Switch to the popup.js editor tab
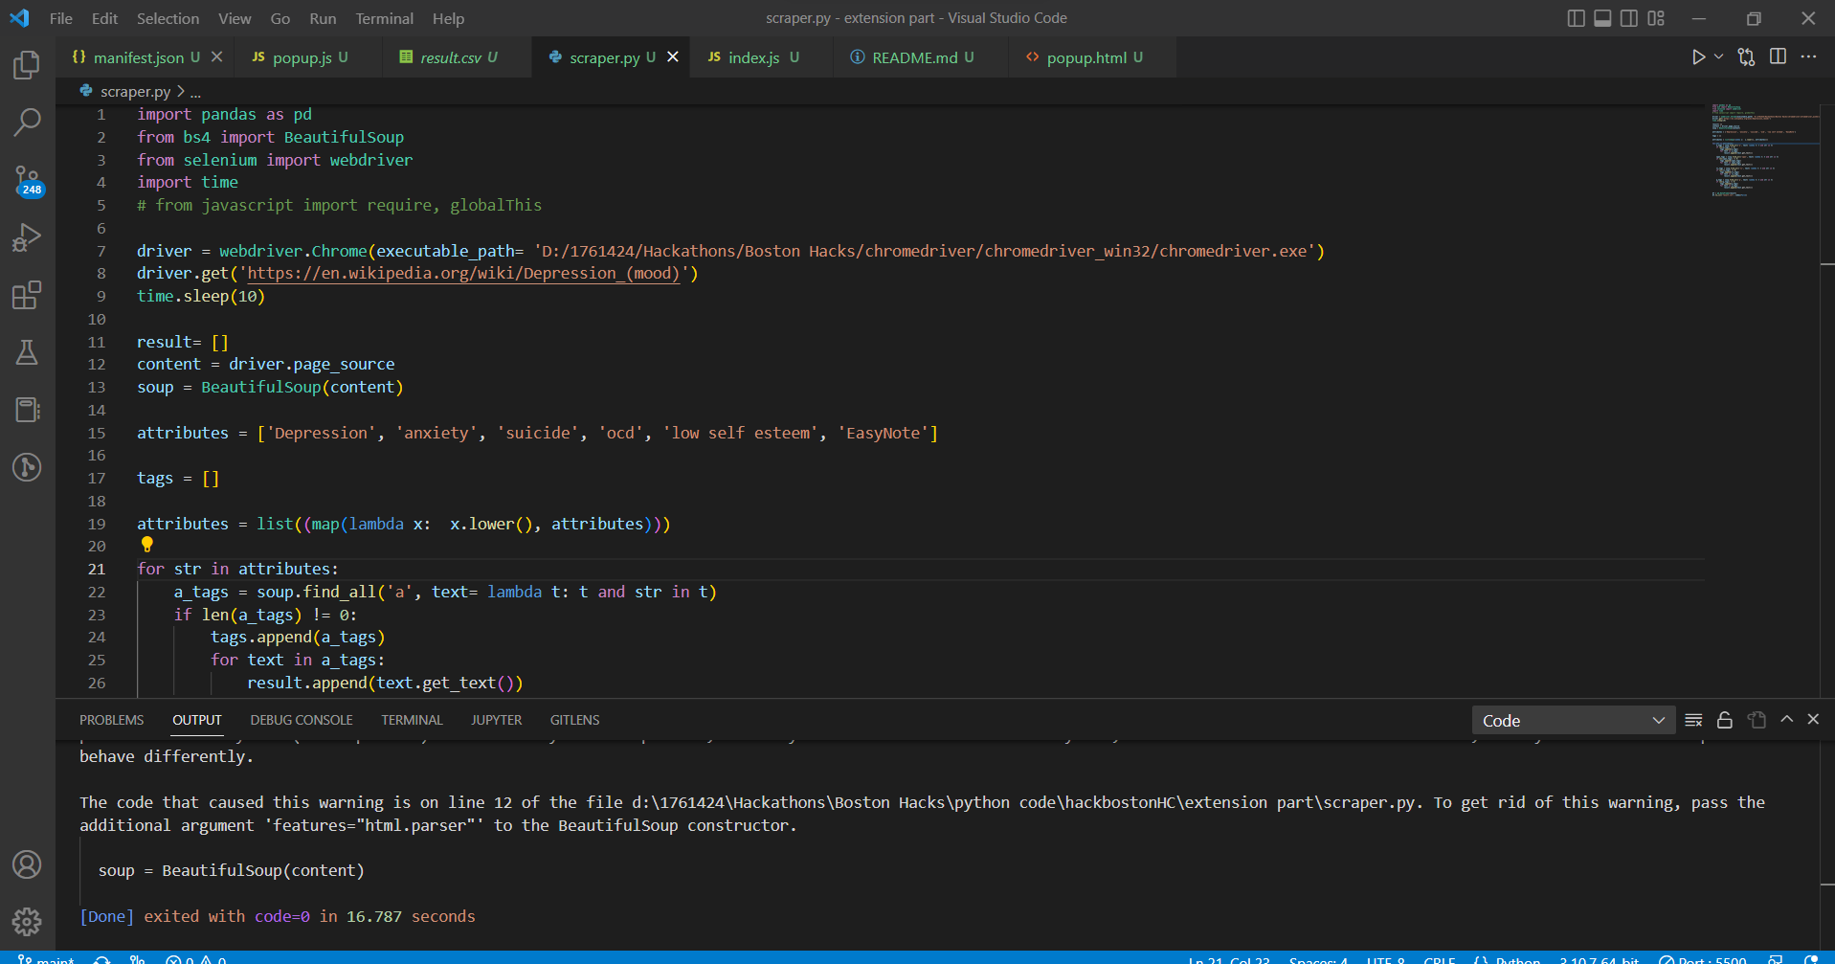This screenshot has width=1835, height=964. tap(302, 57)
